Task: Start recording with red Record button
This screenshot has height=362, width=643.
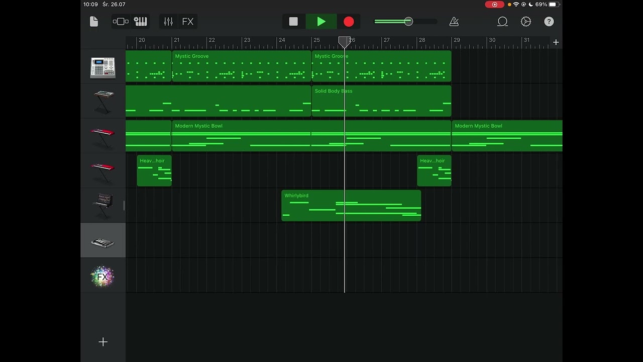Action: click(349, 22)
